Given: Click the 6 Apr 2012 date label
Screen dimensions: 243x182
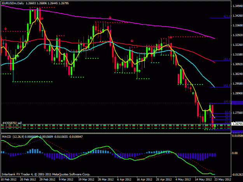Looking at the screenshot, I should pos(124,180).
